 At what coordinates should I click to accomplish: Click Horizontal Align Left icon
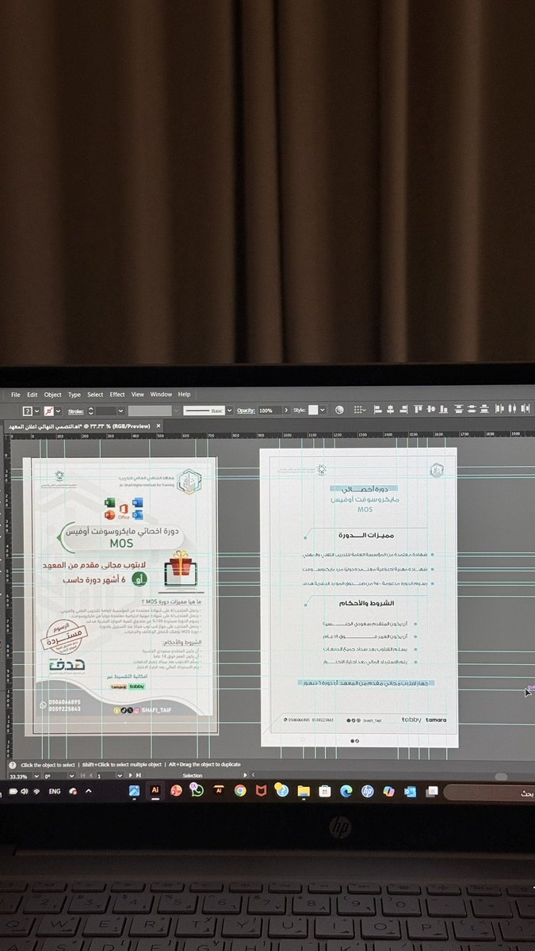point(378,410)
